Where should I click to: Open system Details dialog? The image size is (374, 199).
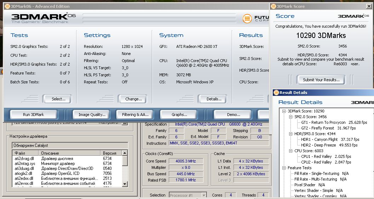click(x=212, y=99)
